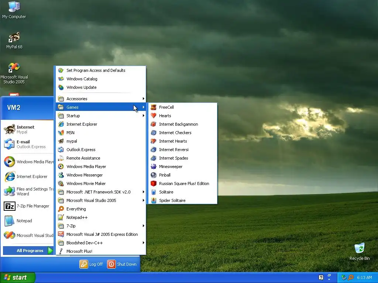Open Internet Explorer in recent programs
Image resolution: width=378 pixels, height=283 pixels.
(x=28, y=177)
